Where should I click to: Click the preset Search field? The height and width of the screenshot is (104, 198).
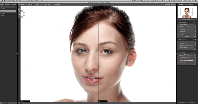coord(8,7)
